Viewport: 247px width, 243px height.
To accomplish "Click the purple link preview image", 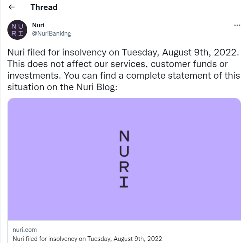I will pyautogui.click(x=124, y=159).
